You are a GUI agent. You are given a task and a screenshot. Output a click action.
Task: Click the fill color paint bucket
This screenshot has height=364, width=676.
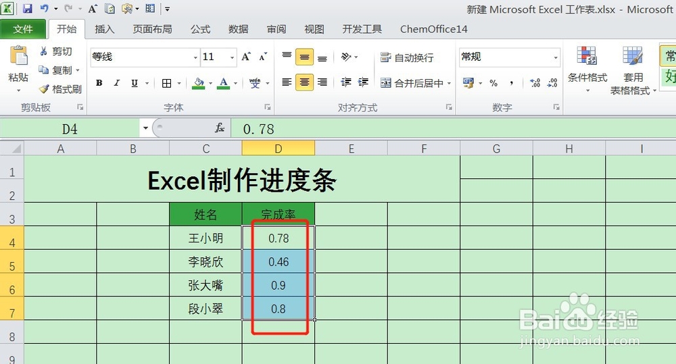click(198, 83)
